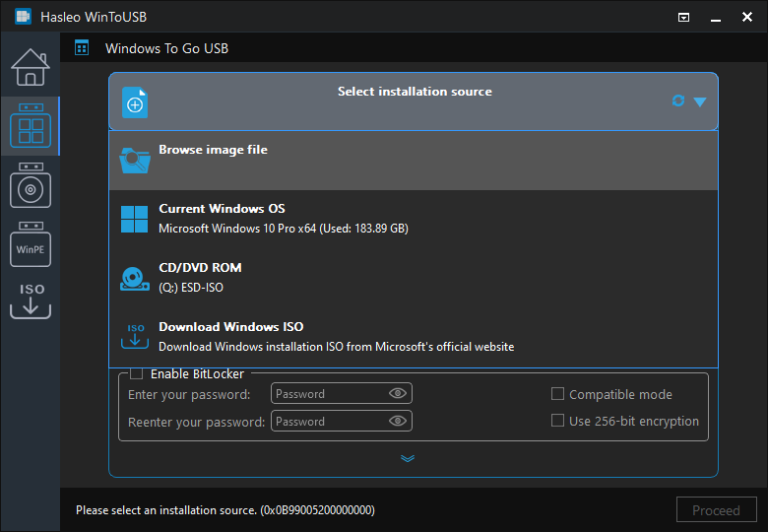Click the Proceed button

click(x=716, y=510)
